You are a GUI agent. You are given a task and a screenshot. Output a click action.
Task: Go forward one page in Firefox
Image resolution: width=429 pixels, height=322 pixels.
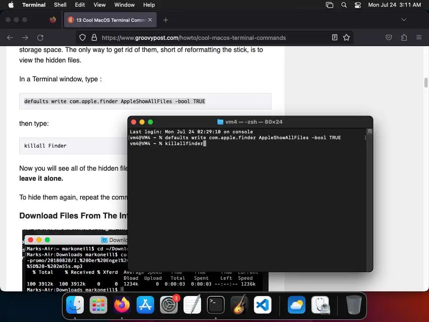25,37
